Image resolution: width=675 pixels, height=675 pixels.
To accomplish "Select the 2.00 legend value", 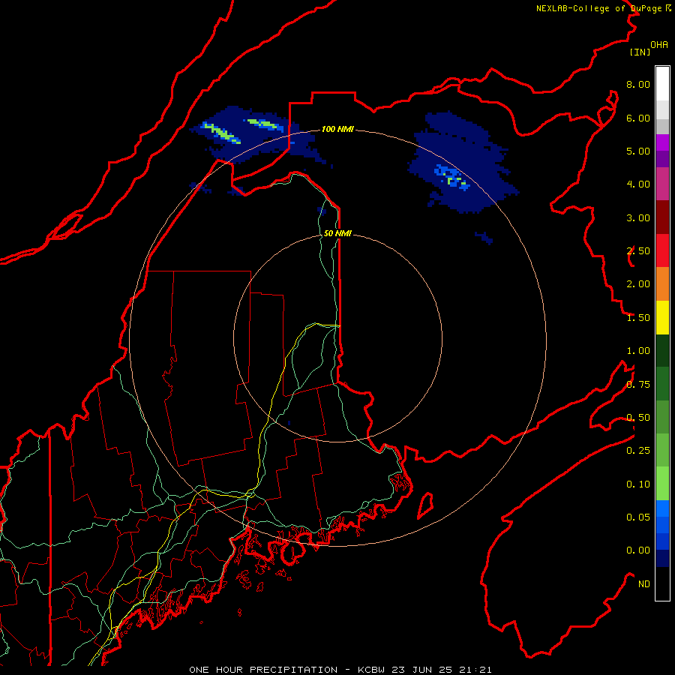I will pyautogui.click(x=638, y=284).
